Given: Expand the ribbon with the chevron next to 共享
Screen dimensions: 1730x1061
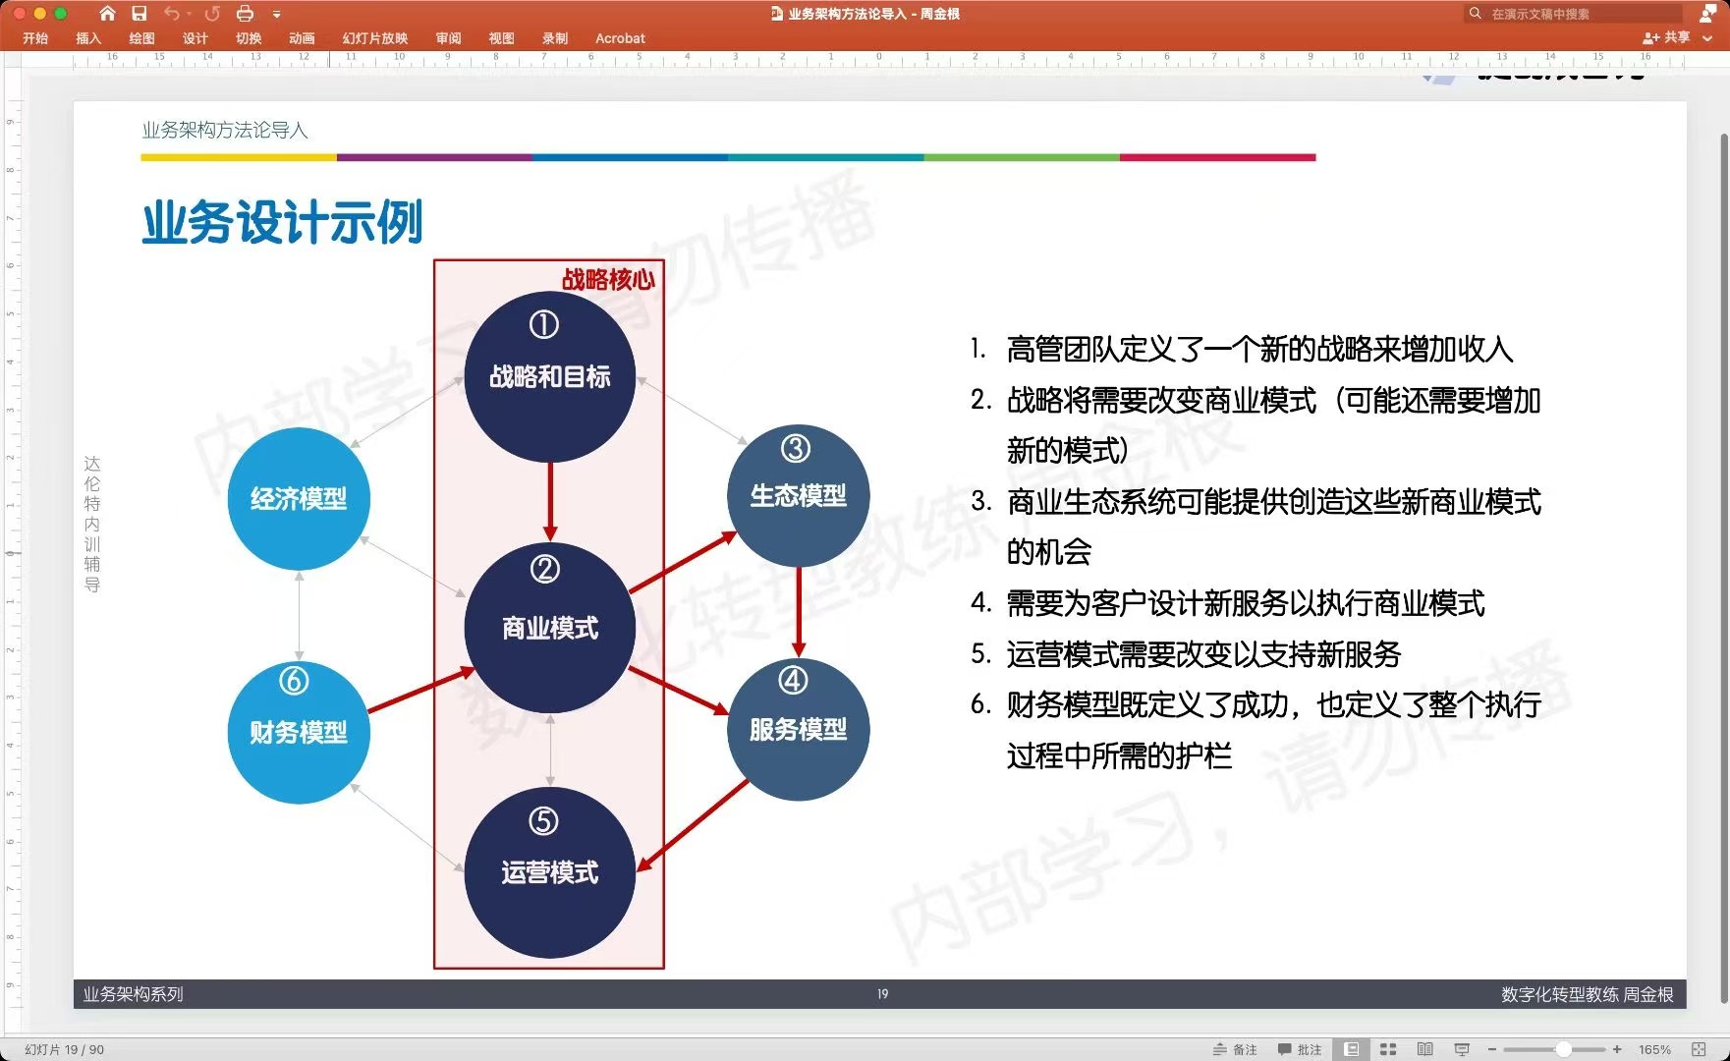Looking at the screenshot, I should click(1707, 38).
